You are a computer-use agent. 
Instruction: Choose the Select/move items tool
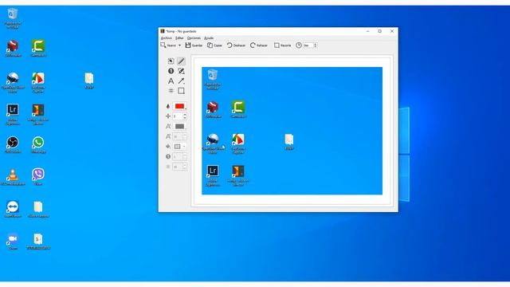point(171,61)
